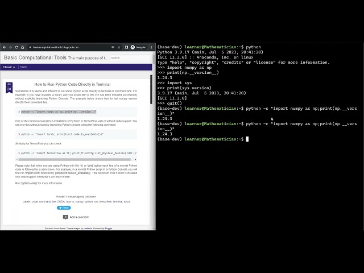This screenshot has height=273, width=364.
Task: Click the third-party cookies eye icon
Action: (x=113, y=47)
